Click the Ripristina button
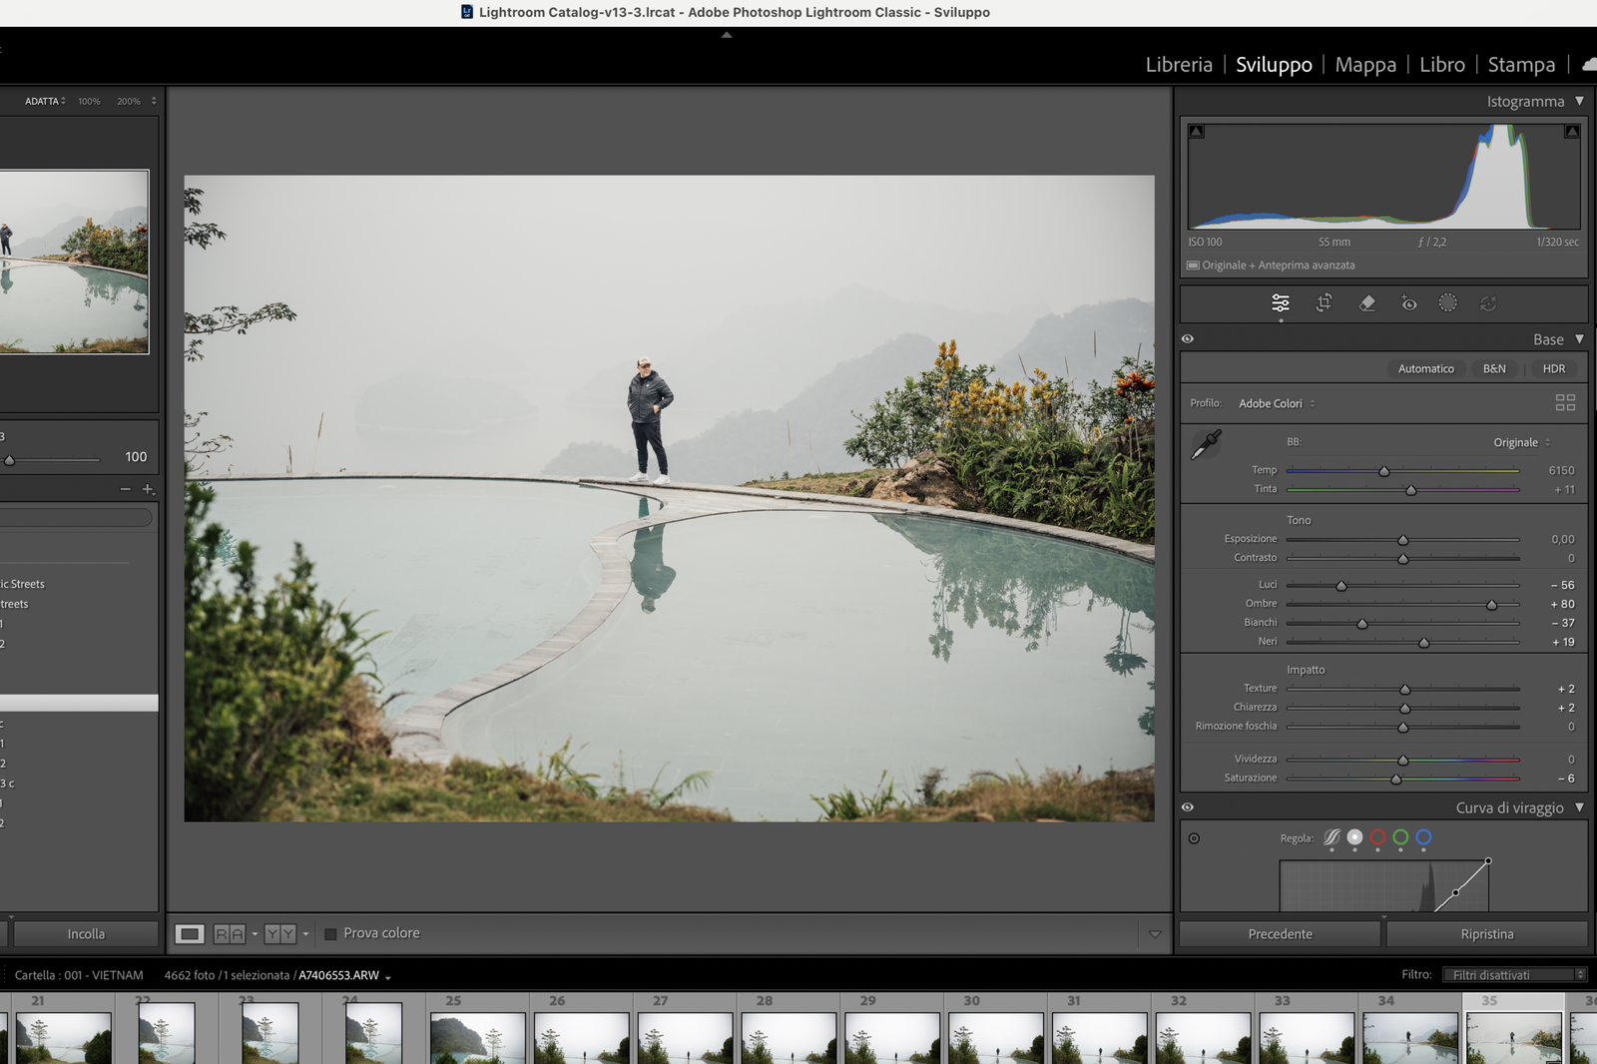This screenshot has width=1597, height=1064. 1486,934
